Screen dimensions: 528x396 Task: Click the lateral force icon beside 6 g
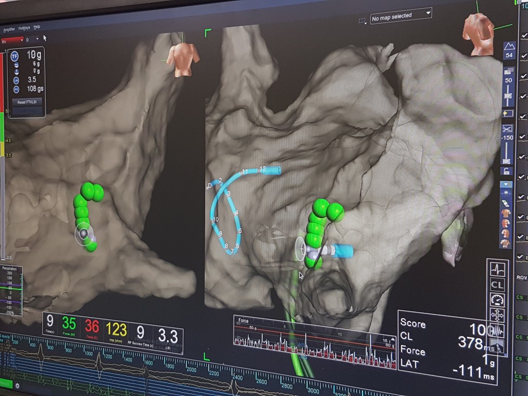point(16,65)
